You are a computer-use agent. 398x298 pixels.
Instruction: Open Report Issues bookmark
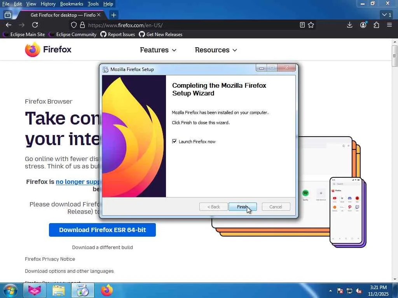pos(118,35)
